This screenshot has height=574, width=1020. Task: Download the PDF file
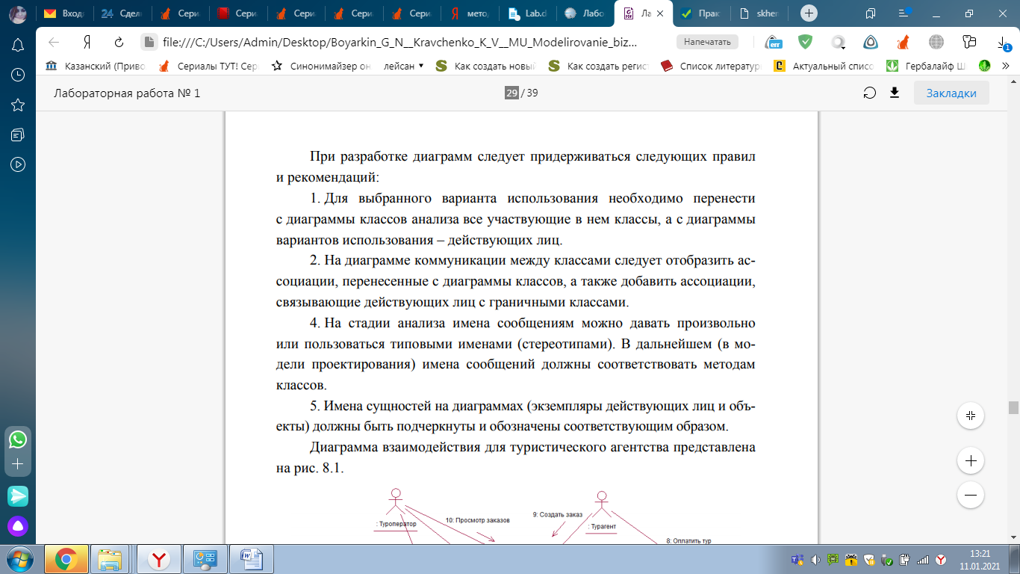coord(895,93)
